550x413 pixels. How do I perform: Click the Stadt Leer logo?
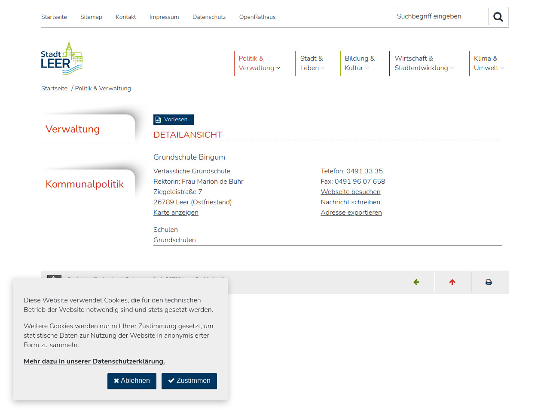click(61, 58)
